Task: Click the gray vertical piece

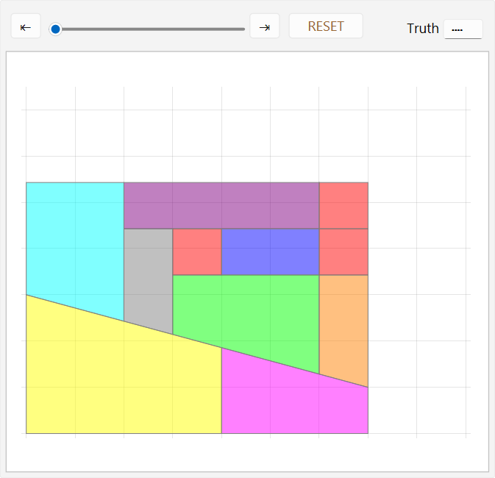Action: point(148,276)
